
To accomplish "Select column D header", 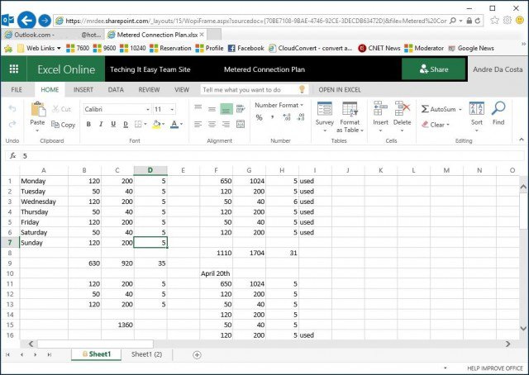I will click(150, 170).
